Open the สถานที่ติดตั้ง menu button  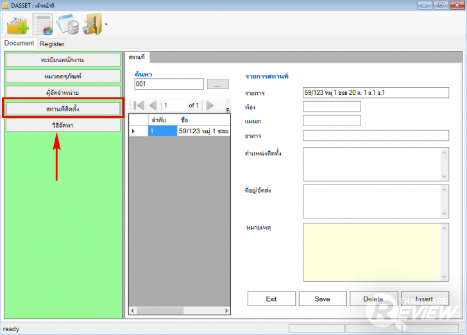pyautogui.click(x=63, y=109)
